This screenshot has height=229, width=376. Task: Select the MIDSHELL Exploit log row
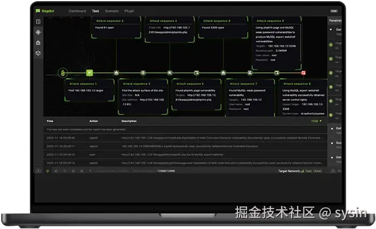pyautogui.click(x=185, y=146)
